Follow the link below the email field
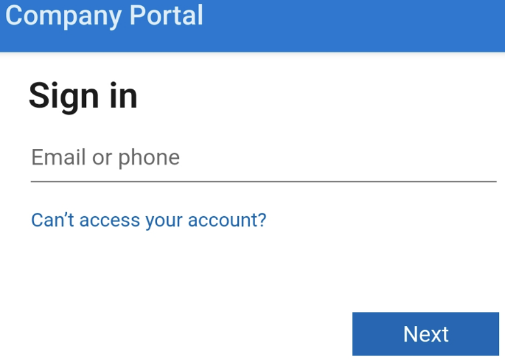Viewport: 505px width, 362px height. click(148, 220)
